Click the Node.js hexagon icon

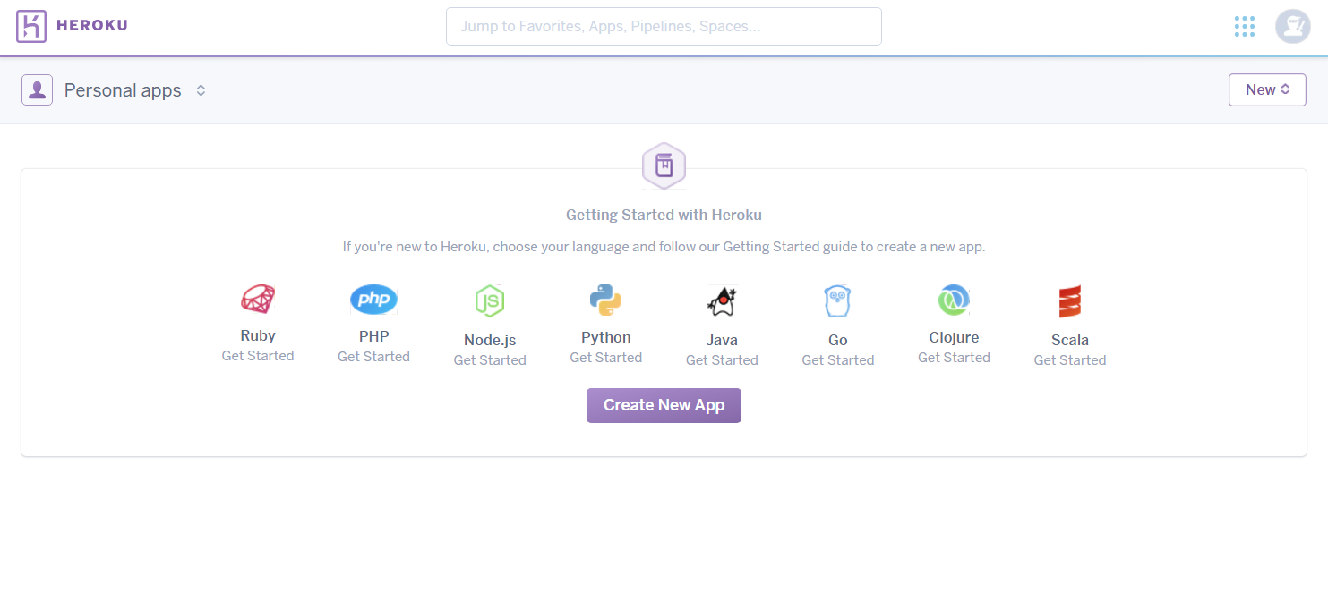point(490,301)
